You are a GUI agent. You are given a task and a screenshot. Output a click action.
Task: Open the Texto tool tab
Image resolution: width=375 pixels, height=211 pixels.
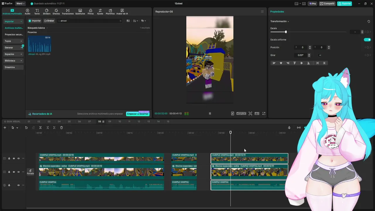(x=37, y=12)
